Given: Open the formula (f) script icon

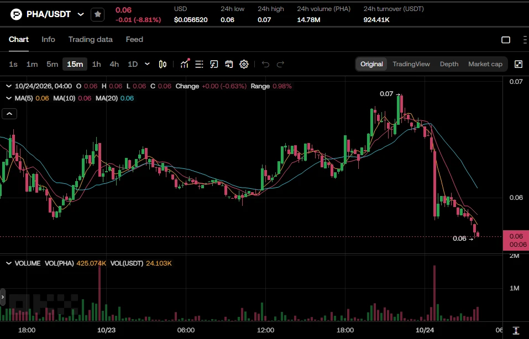Looking at the screenshot, I should tap(214, 64).
